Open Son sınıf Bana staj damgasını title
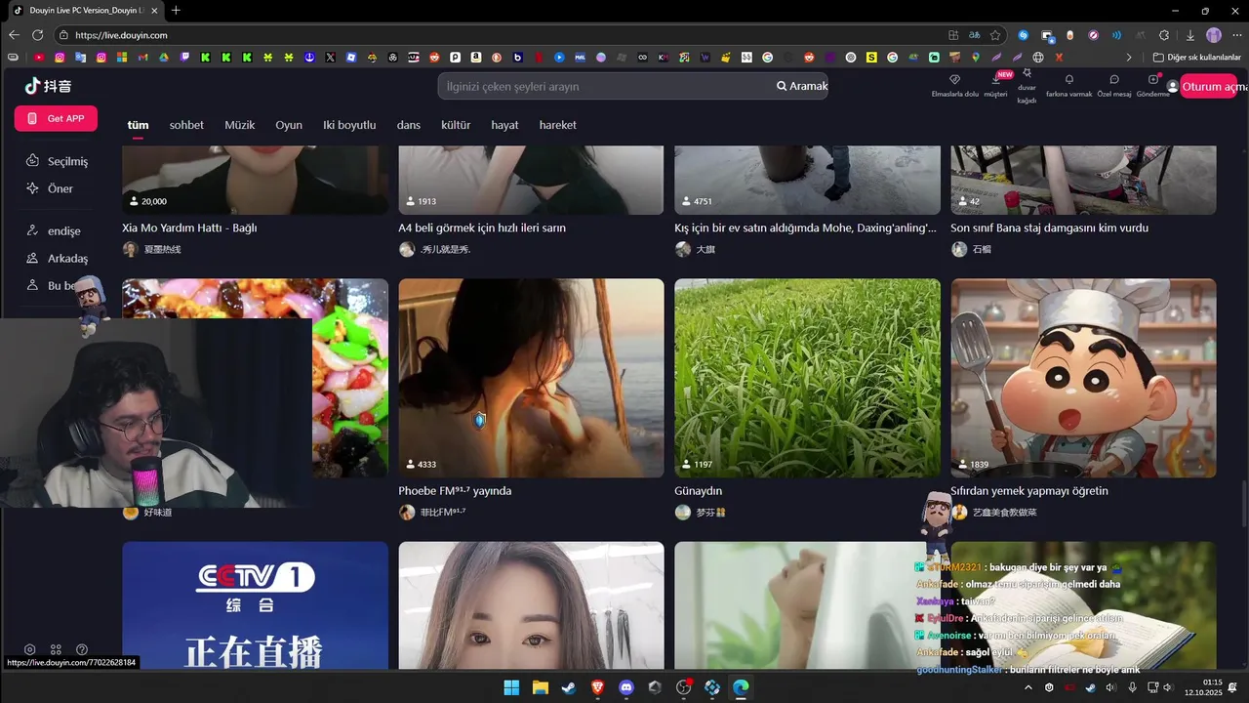The image size is (1249, 703). click(1049, 227)
